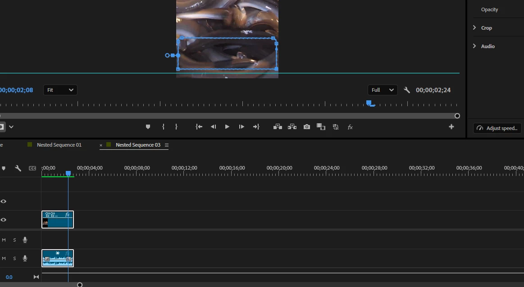Screen dimensions: 524x287
Task: Select the Nested Sequence 03 tab
Action: coord(138,145)
